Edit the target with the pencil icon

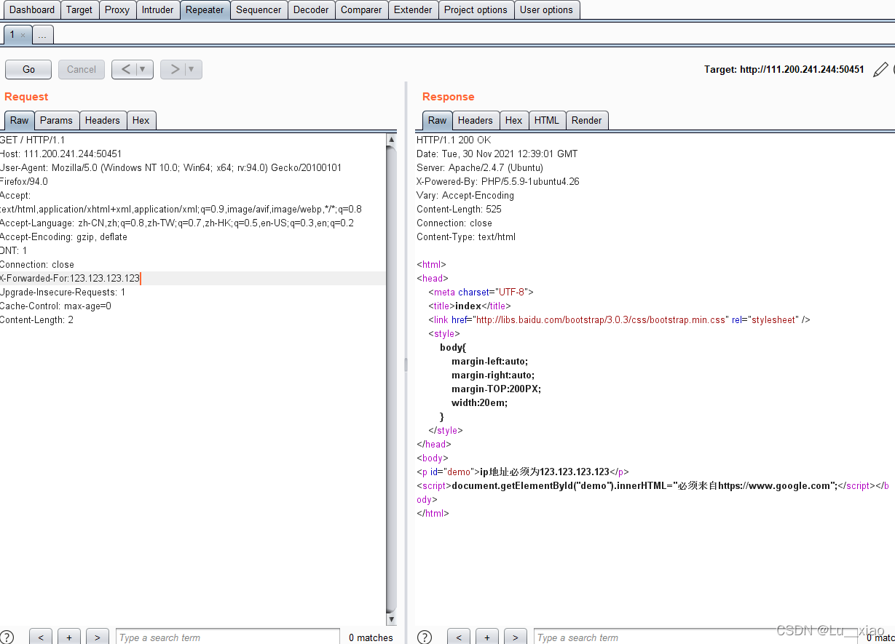click(880, 70)
